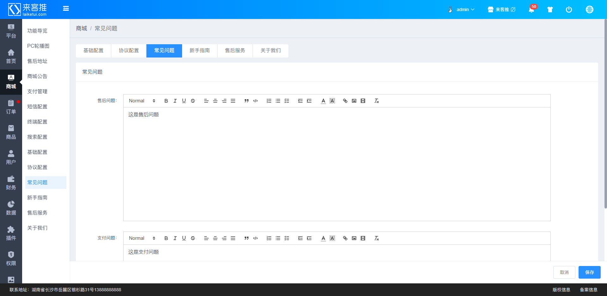
Task: Switch to the 基础配置 tab
Action: [x=93, y=51]
